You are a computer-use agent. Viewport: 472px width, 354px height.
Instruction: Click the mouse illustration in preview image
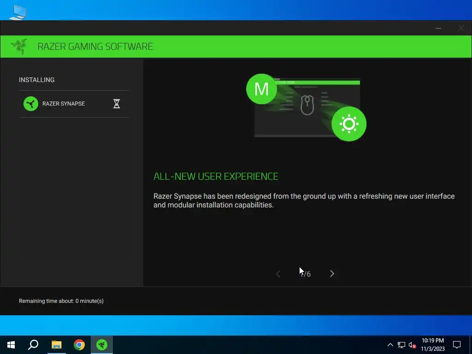(307, 105)
